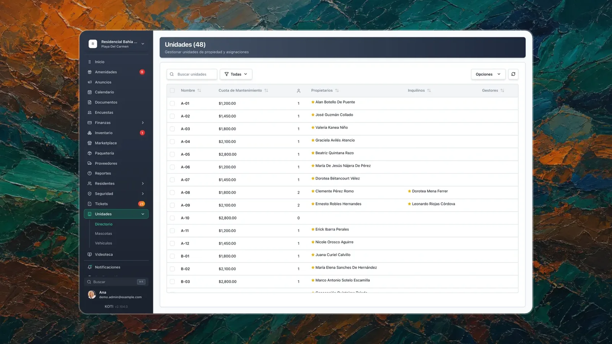Check the checkbox for unit A-04
The image size is (612, 344).
tap(172, 141)
